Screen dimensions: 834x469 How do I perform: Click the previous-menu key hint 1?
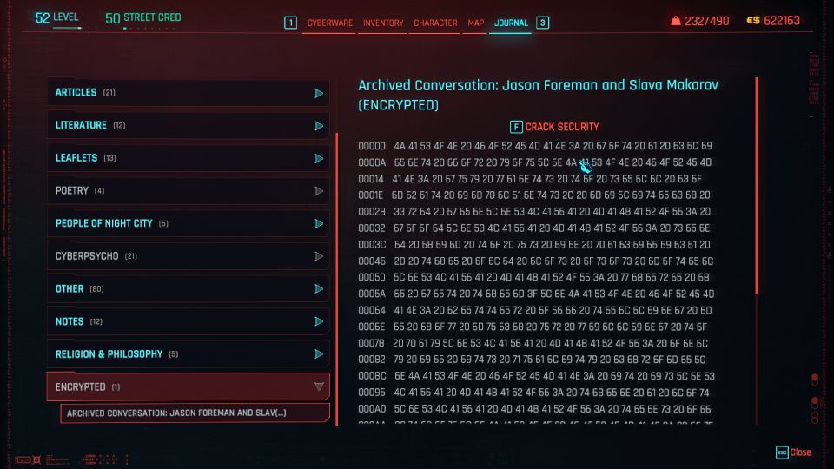tap(290, 23)
